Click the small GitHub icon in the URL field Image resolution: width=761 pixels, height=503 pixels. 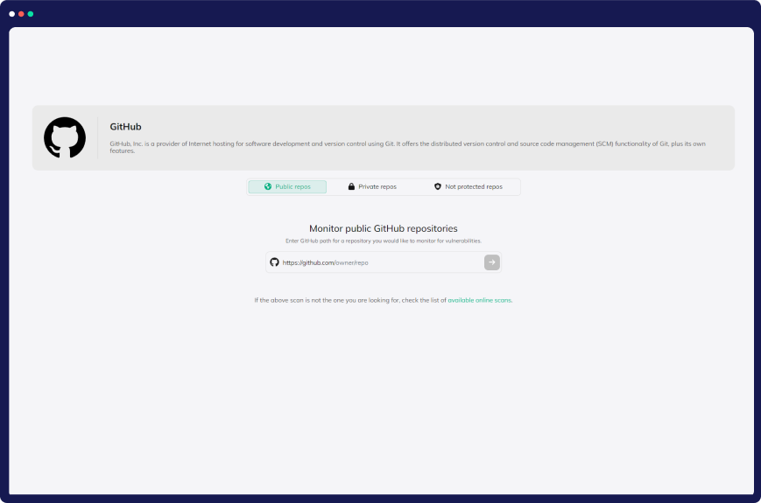pos(274,262)
